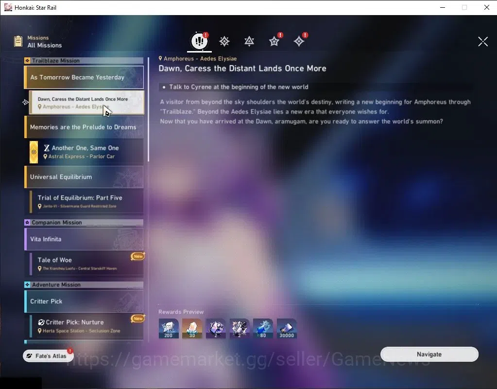Screen dimensions: 497x389
Task: Click the reward icon showing 80
Action: coord(263,328)
